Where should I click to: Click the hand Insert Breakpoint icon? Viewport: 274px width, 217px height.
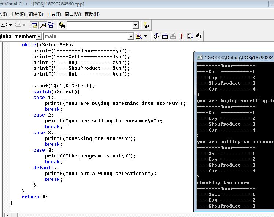pyautogui.click(x=198, y=36)
